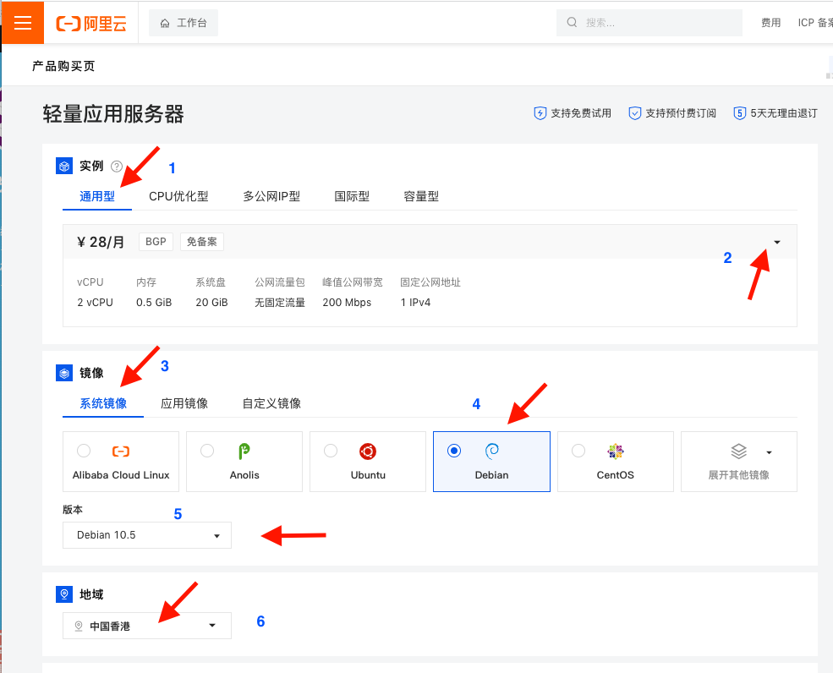Click the free trial shield icon
The height and width of the screenshot is (673, 833).
[540, 113]
